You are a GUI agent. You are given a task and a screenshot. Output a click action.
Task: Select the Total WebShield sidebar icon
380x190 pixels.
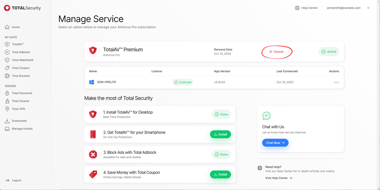pyautogui.click(x=7, y=60)
